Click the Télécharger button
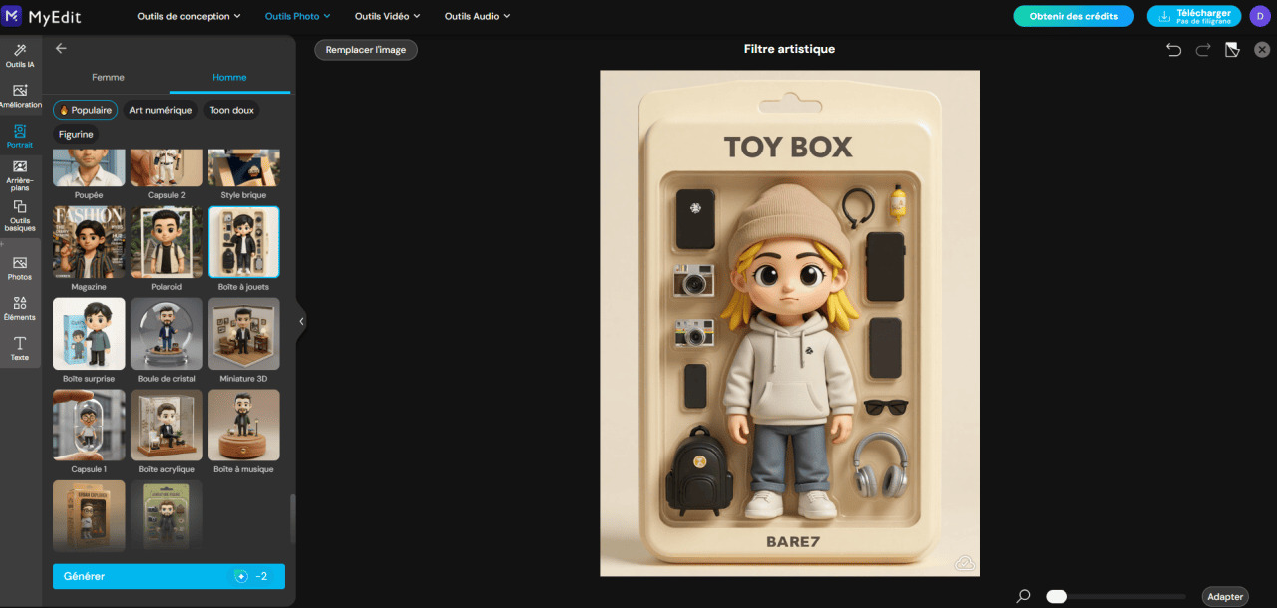The width and height of the screenshot is (1277, 608). tap(1194, 16)
